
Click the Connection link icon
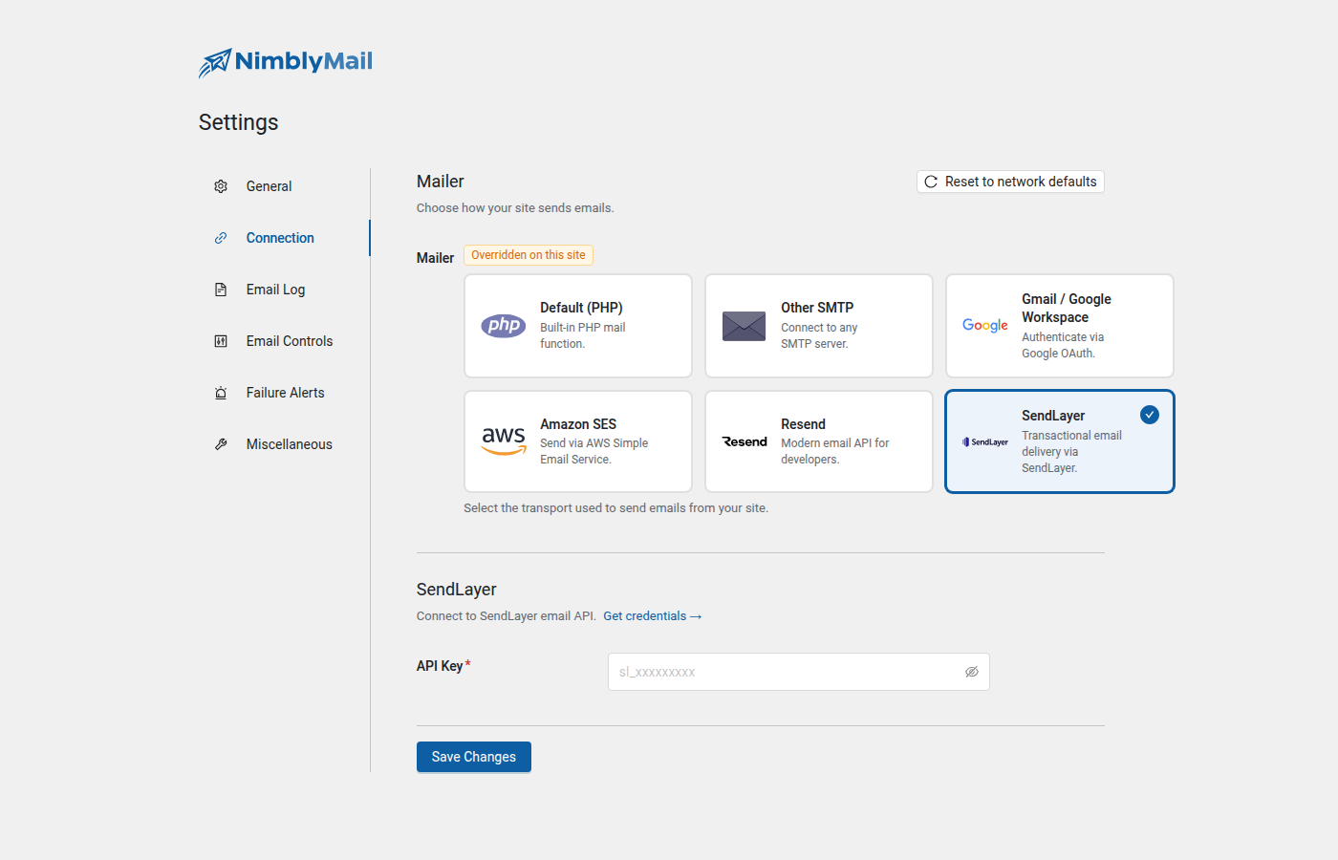pyautogui.click(x=221, y=238)
